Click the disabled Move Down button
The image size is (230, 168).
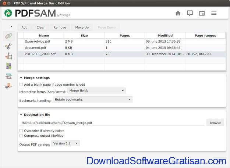[107, 28]
